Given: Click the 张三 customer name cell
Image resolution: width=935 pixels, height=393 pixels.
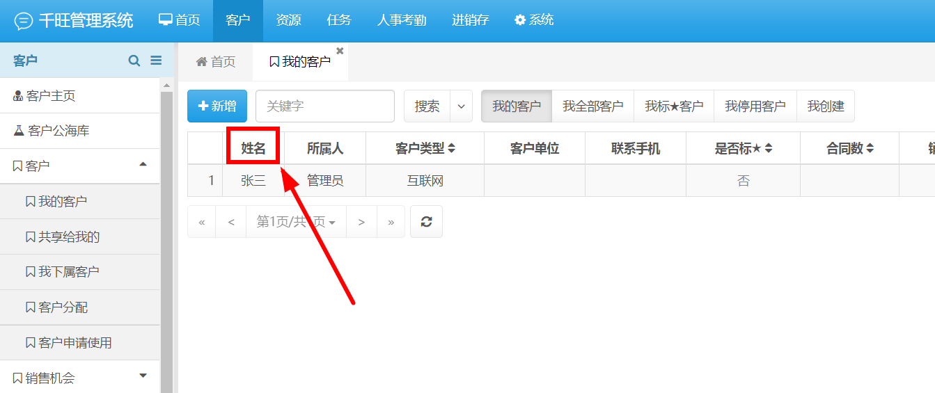Looking at the screenshot, I should point(253,181).
